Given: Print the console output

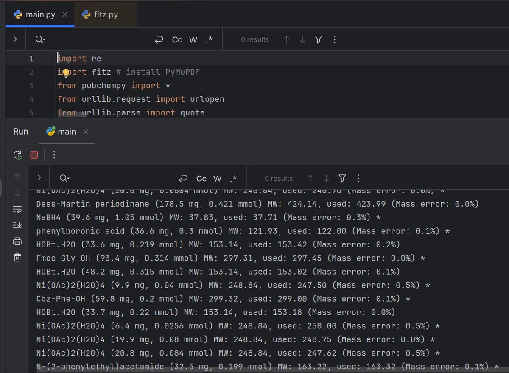Looking at the screenshot, I should tap(17, 241).
